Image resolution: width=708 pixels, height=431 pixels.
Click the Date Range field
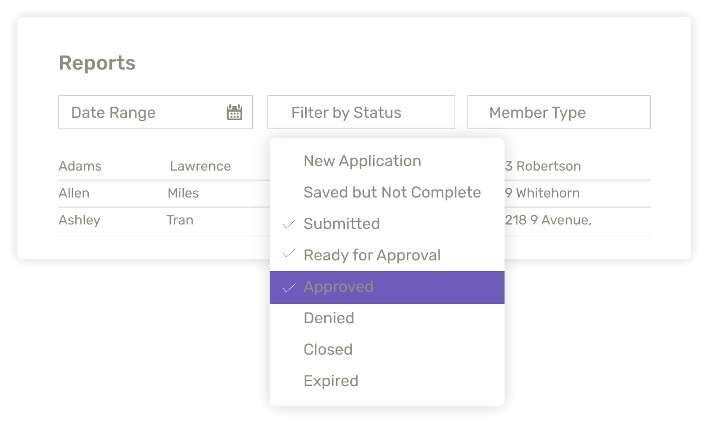(x=140, y=112)
